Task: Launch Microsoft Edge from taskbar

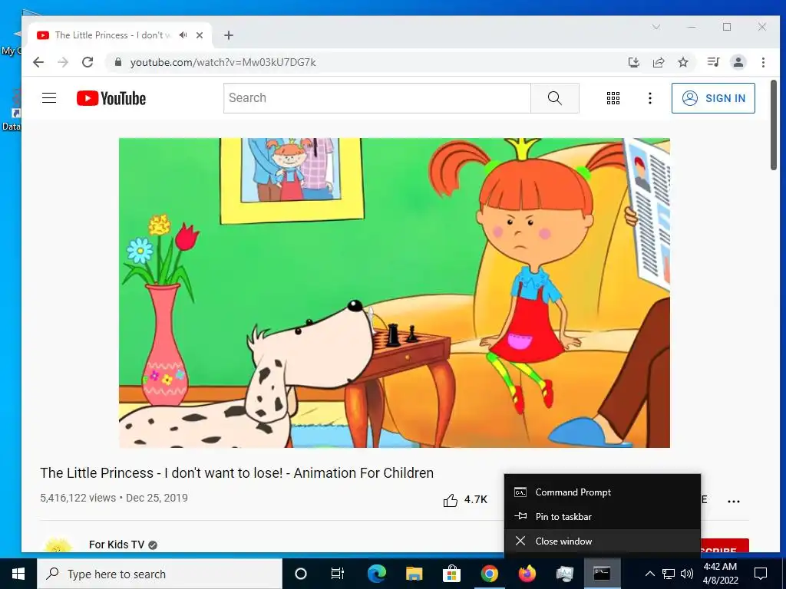Action: coord(377,574)
